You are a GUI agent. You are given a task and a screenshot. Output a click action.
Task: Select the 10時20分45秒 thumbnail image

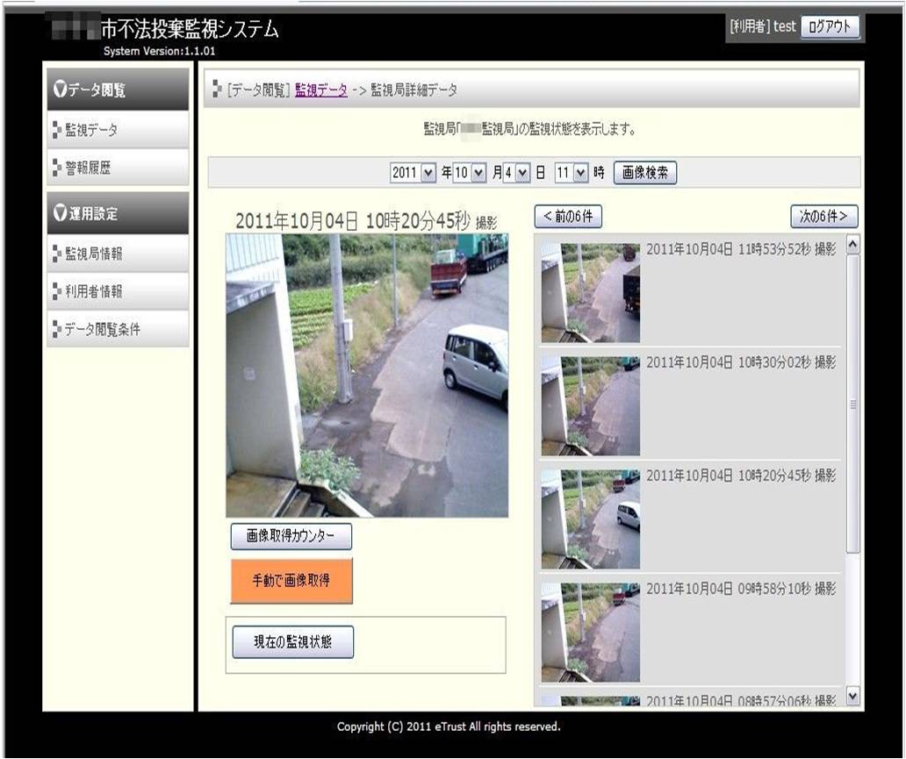pyautogui.click(x=591, y=519)
